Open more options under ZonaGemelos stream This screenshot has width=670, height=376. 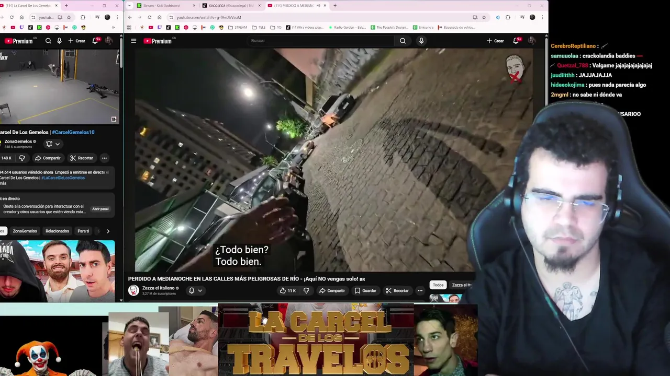tap(104, 158)
